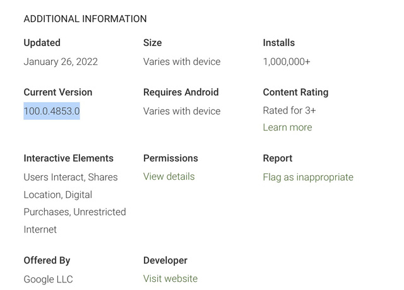Click the January 26, 2022 date
The width and height of the screenshot is (404, 290).
pos(61,62)
